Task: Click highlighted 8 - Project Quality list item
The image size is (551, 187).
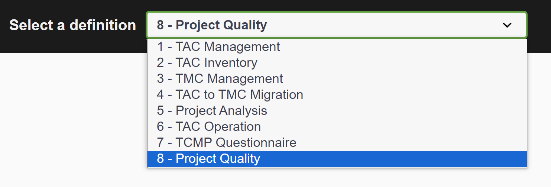Action: pos(208,159)
